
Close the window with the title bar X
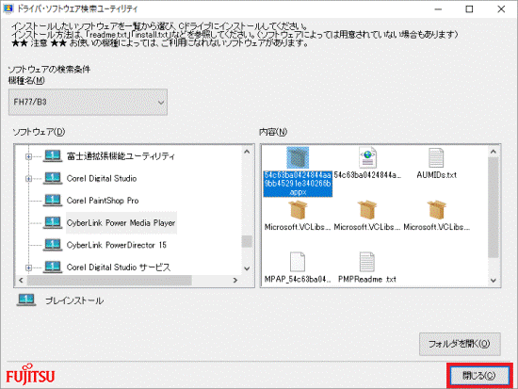pos(501,9)
